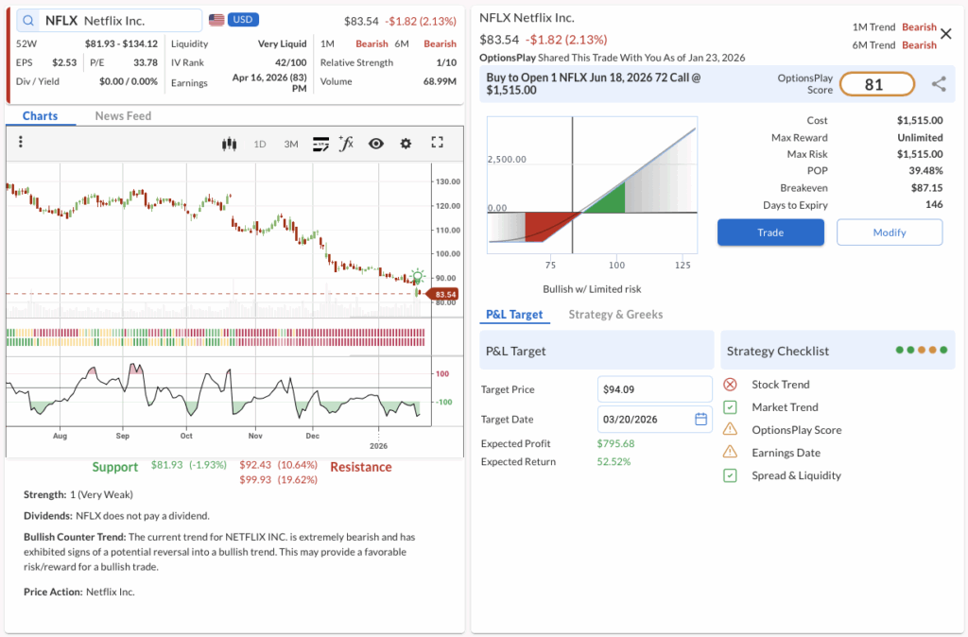Click the Target Price input field
This screenshot has height=637, width=968.
pyautogui.click(x=654, y=389)
